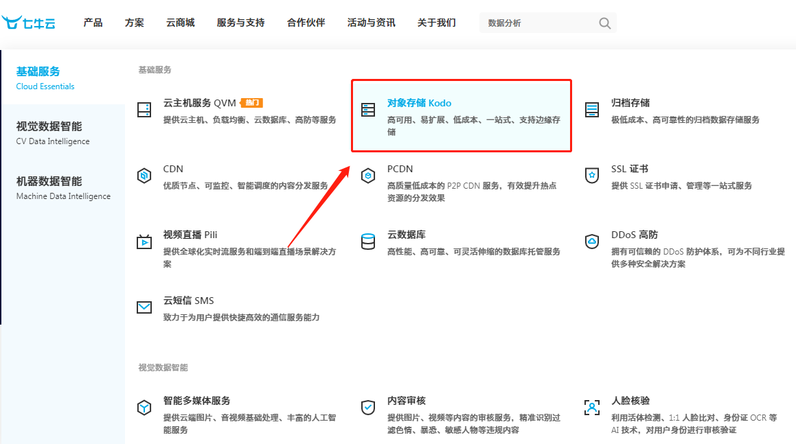Click the PCDN description about P2P CDN
Image resolution: width=796 pixels, height=444 pixels.
coord(472,192)
